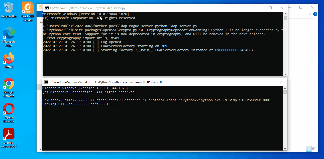324x159 pixels.
Task: Launch Foxit PDF Reader from desktop
Action: [x=28, y=12]
